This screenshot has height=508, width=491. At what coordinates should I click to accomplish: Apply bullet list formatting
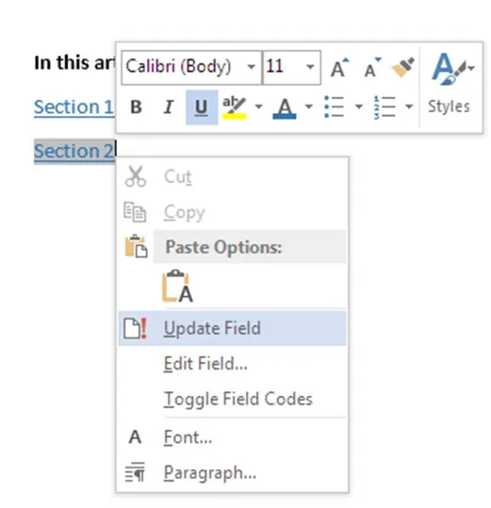coord(334,107)
